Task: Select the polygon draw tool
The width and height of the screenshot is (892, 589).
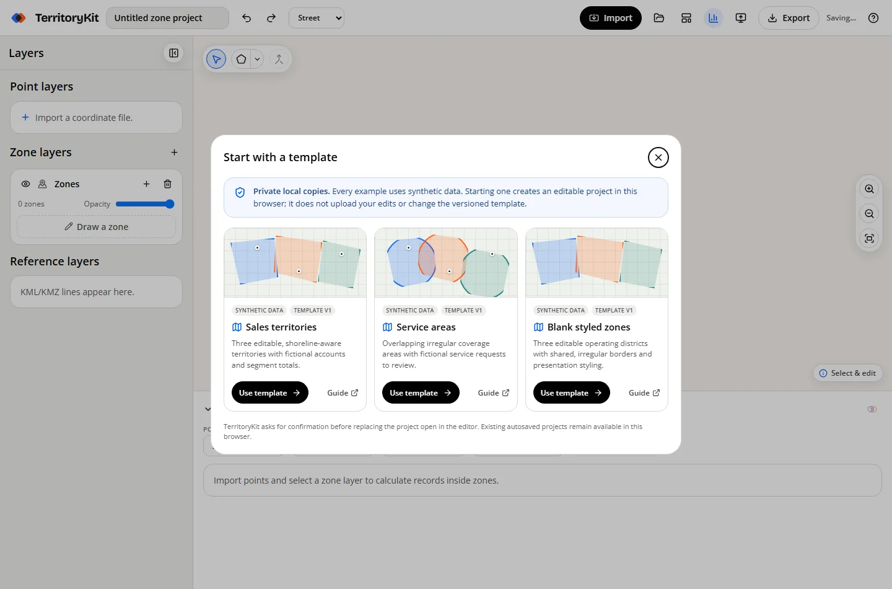Action: pyautogui.click(x=241, y=60)
